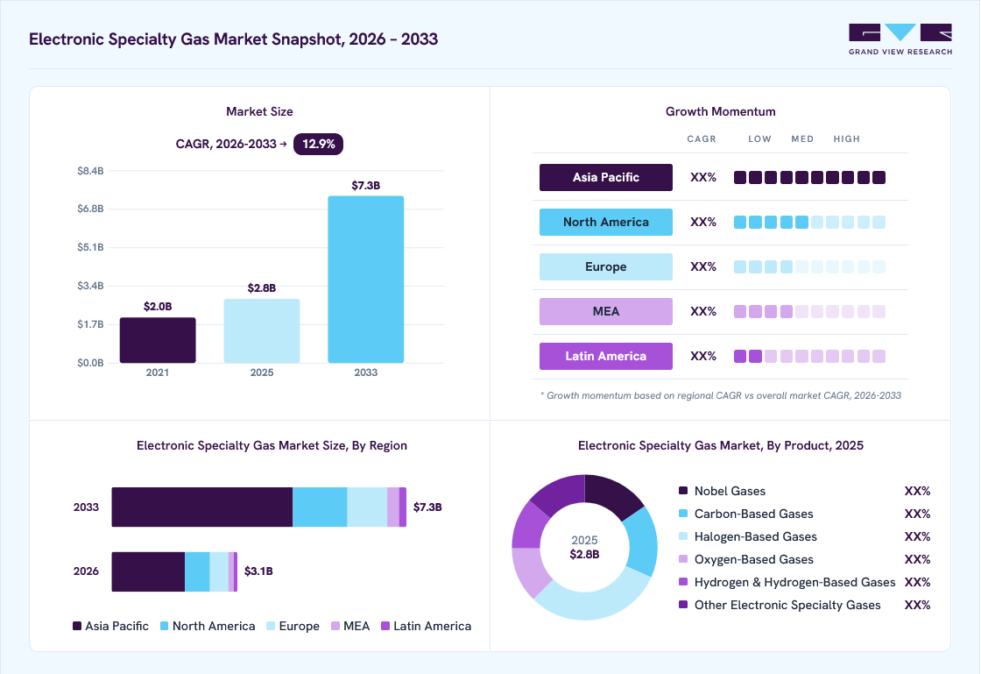981x674 pixels.
Task: Click the $7.3B label above the 2033 bar
Action: (x=366, y=185)
